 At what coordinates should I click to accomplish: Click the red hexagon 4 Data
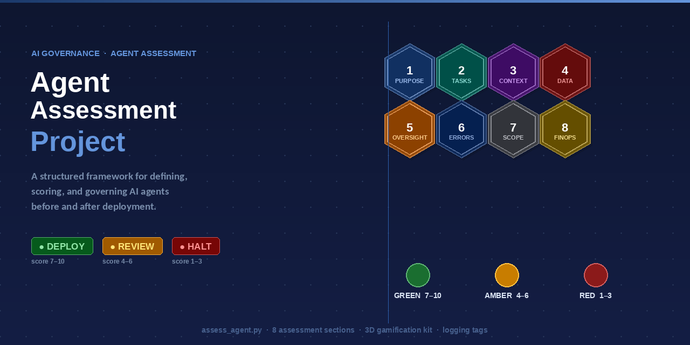pos(565,72)
